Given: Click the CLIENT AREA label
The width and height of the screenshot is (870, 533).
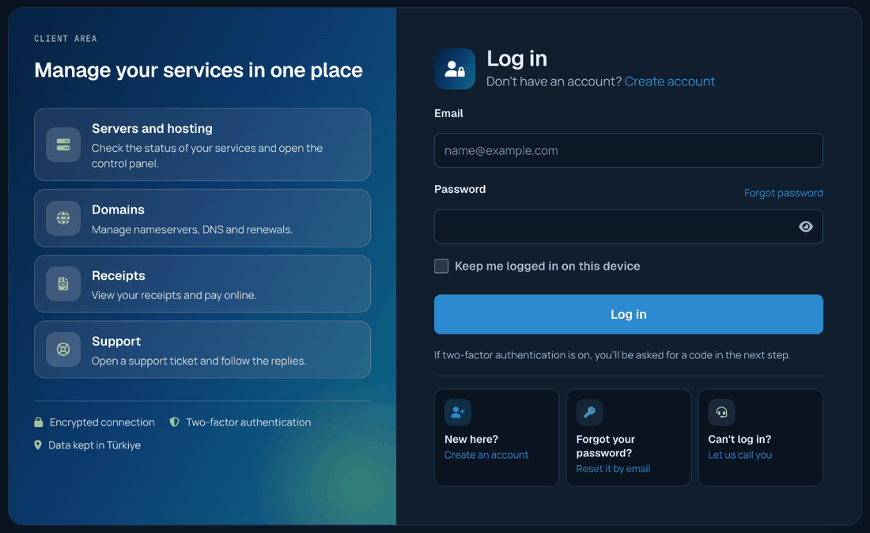Looking at the screenshot, I should pos(66,39).
